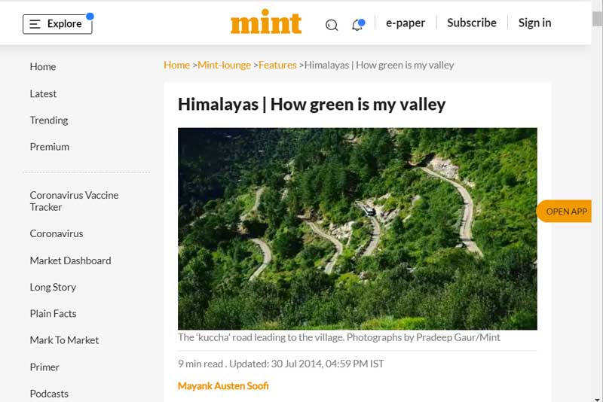
Task: Open Mark To Market section
Action: (x=64, y=340)
